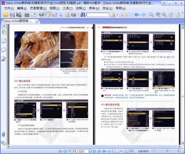Click the Actual Size 100% icon
Screen dimensions: 185x154
point(171,15)
